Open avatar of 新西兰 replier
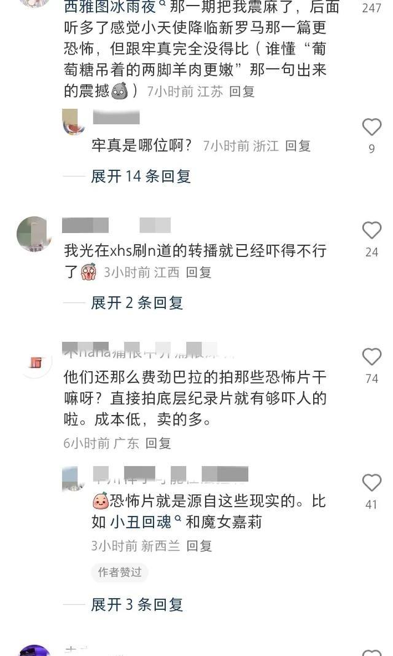This screenshot has height=656, width=393. 72,479
